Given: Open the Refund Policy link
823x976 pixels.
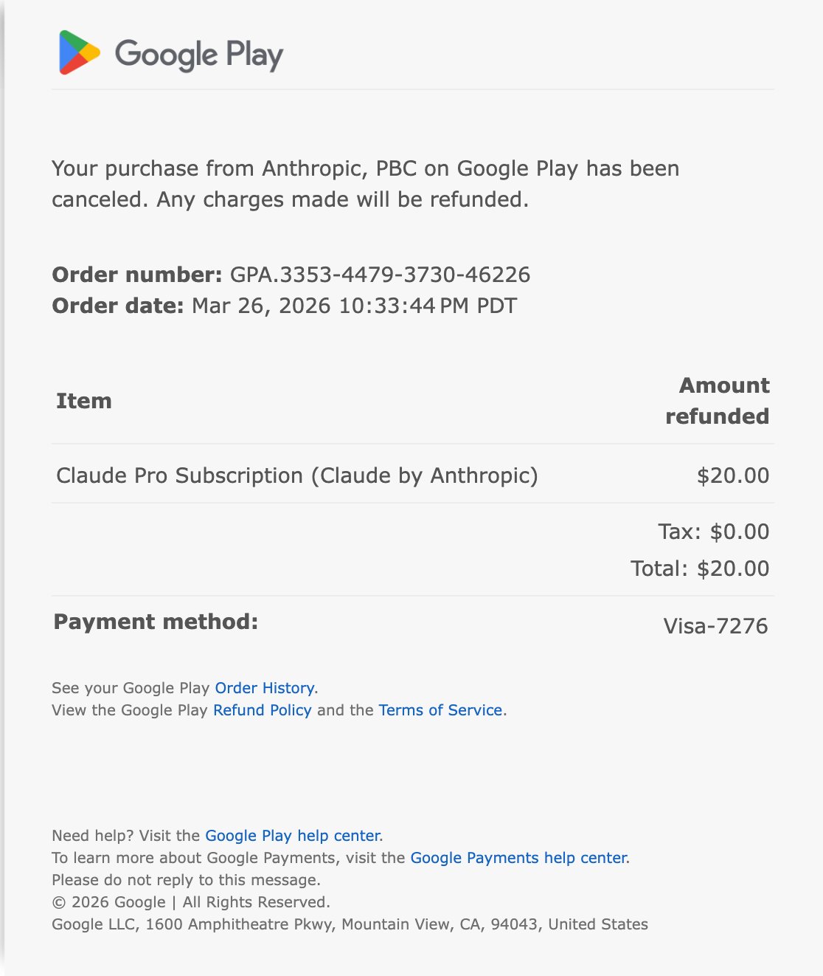Looking at the screenshot, I should pos(262,710).
